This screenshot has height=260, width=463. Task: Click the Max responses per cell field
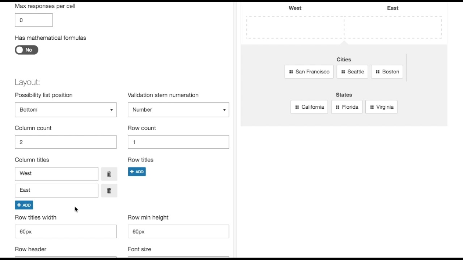[x=34, y=20]
